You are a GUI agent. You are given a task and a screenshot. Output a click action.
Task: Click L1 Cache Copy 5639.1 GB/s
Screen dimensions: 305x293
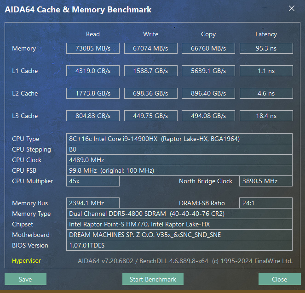(x=208, y=71)
